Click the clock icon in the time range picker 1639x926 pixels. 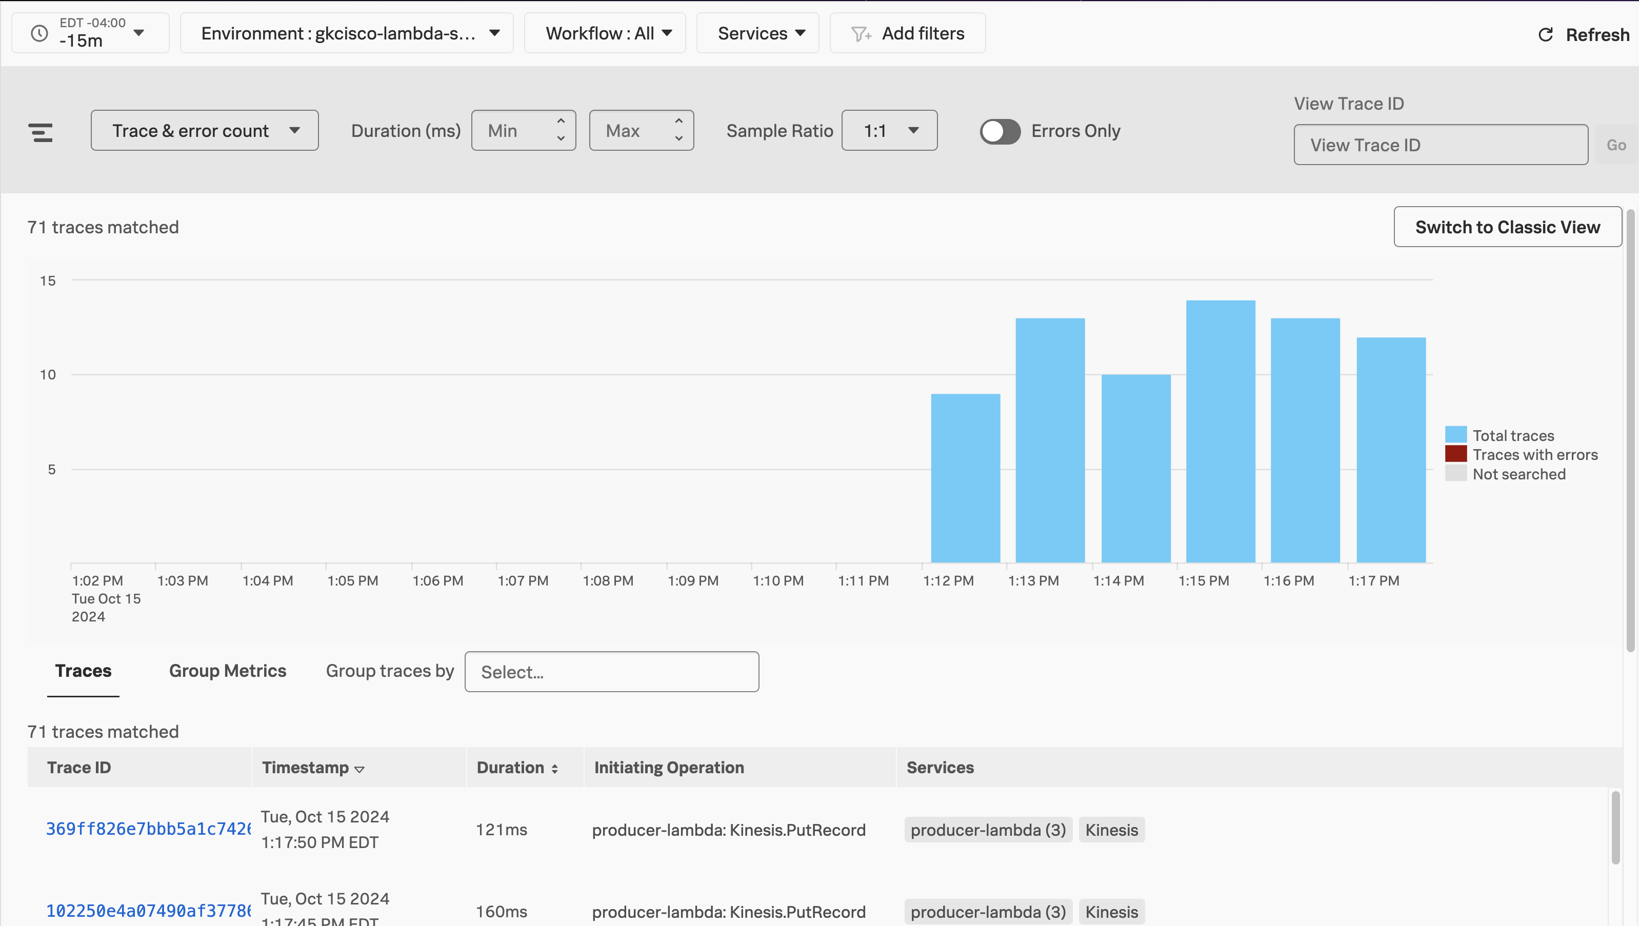point(37,32)
